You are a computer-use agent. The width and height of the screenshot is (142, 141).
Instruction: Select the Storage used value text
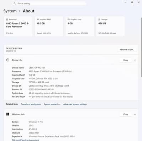(39, 82)
